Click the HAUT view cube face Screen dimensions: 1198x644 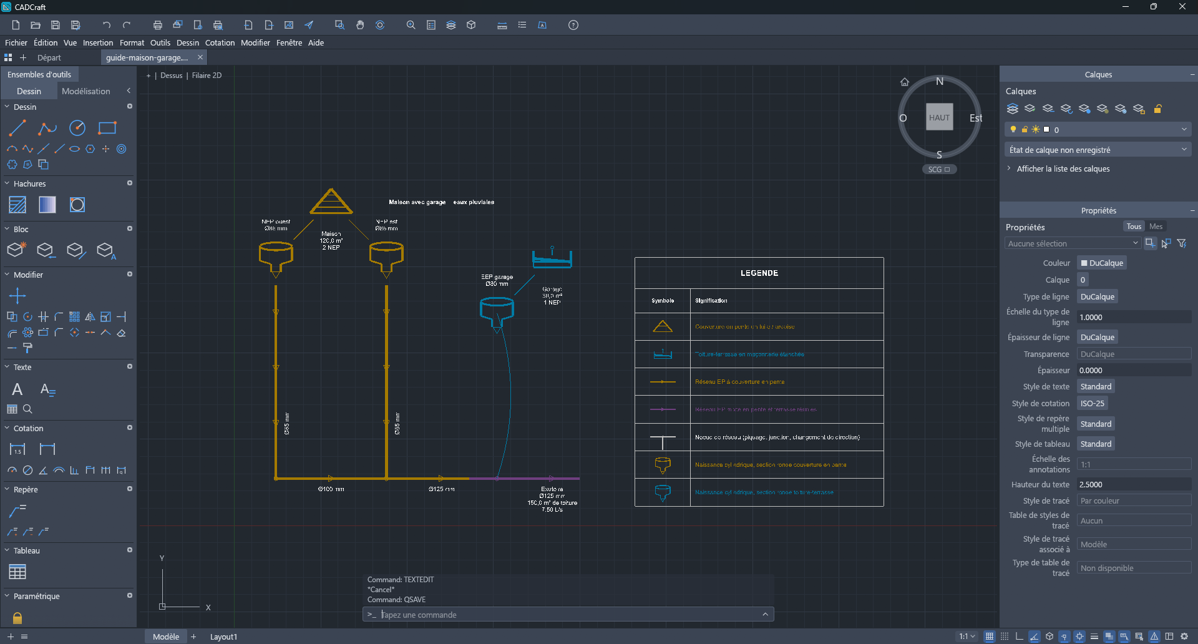pyautogui.click(x=939, y=117)
